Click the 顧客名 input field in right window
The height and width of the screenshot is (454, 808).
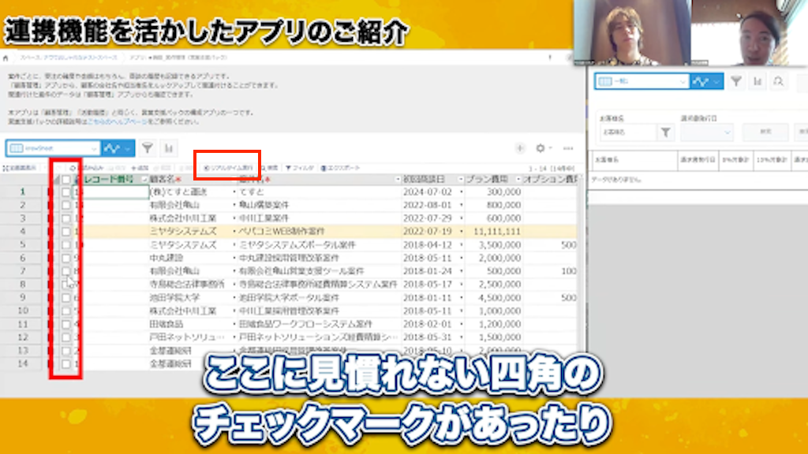click(627, 132)
